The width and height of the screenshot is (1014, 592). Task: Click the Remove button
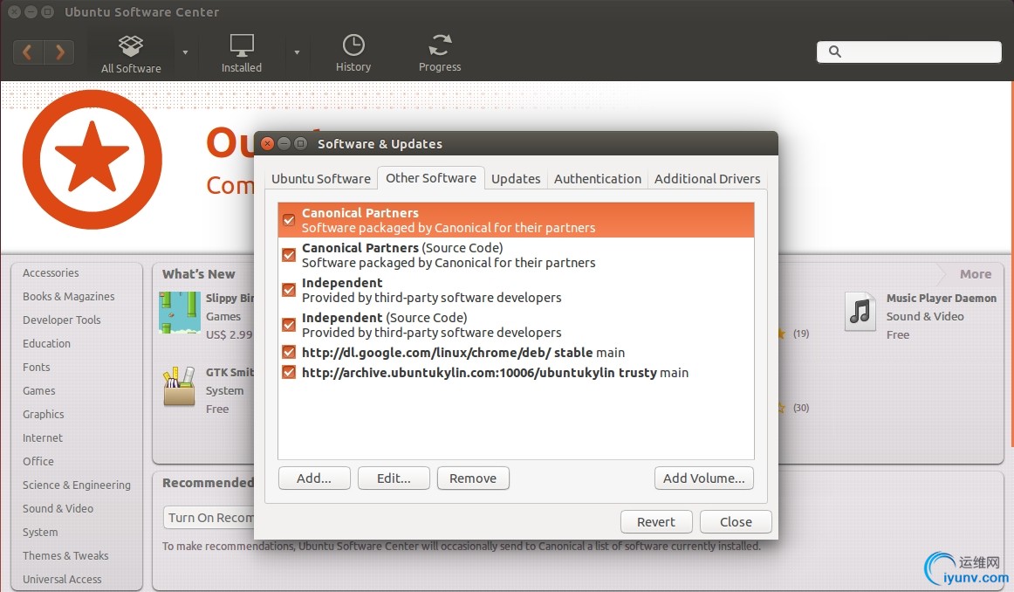473,478
